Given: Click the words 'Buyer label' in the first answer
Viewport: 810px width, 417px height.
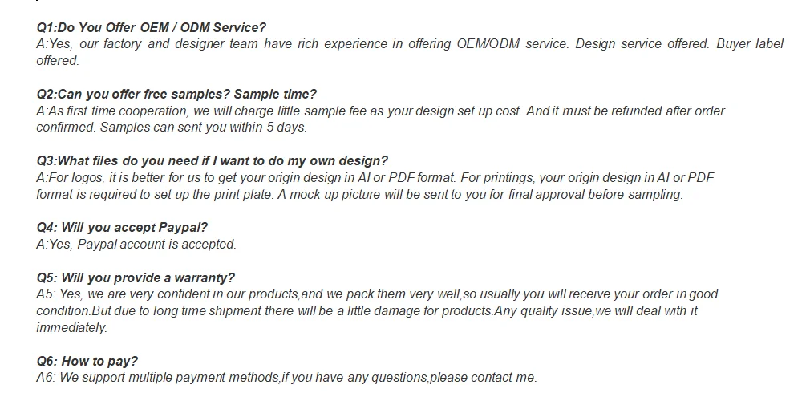Looking at the screenshot, I should pos(749,44).
